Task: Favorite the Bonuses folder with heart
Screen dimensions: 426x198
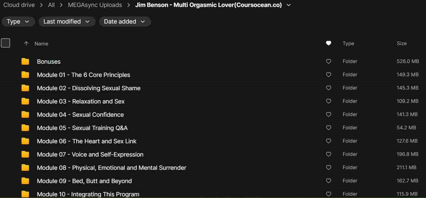Action: point(328,61)
